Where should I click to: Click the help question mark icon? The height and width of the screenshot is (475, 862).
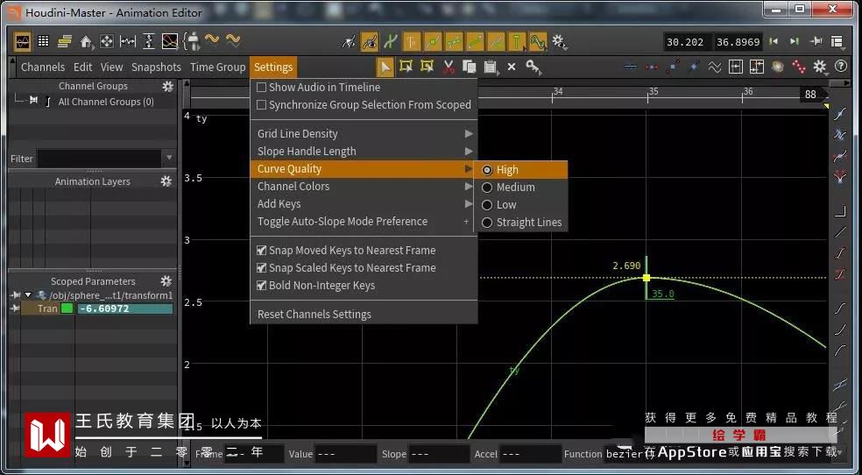[841, 67]
